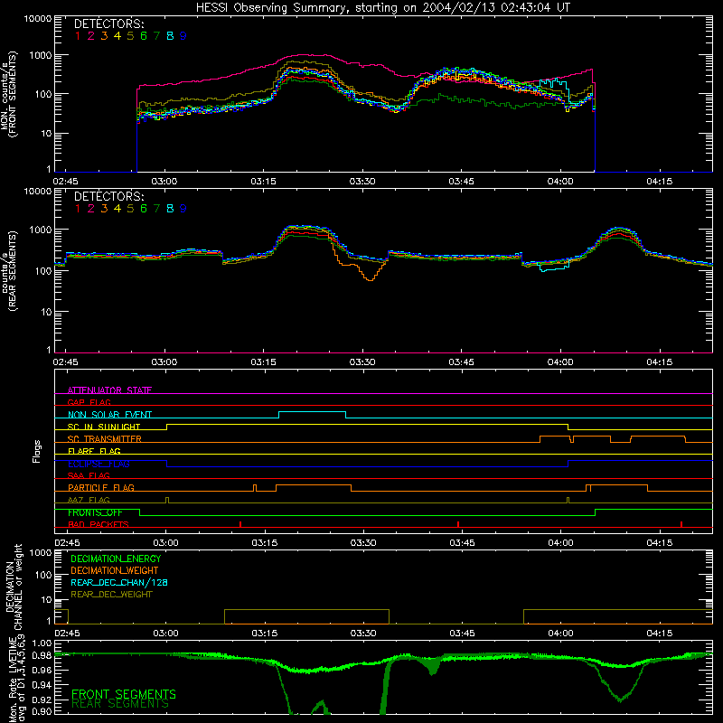
Task: Click the FRONT SEGMENTS livetime legend label
Action: click(x=124, y=694)
